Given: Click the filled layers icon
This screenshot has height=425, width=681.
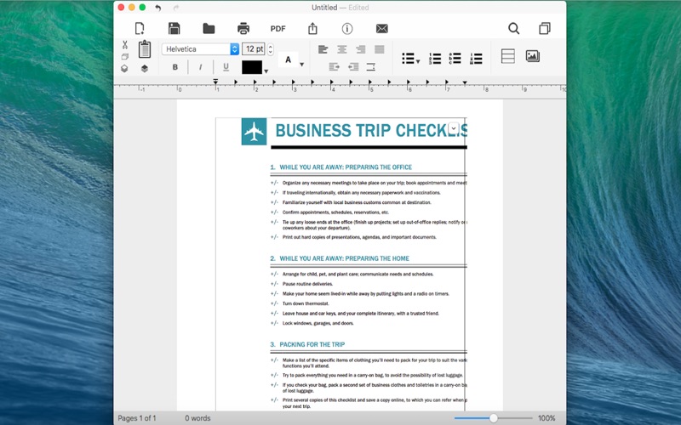Looking at the screenshot, I should [x=145, y=69].
